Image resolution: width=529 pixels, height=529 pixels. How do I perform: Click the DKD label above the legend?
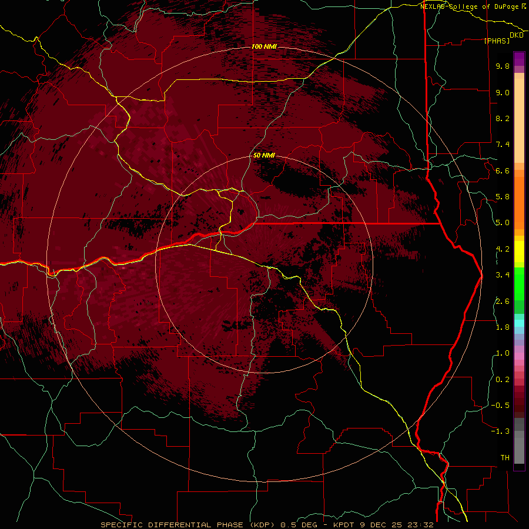(x=516, y=35)
